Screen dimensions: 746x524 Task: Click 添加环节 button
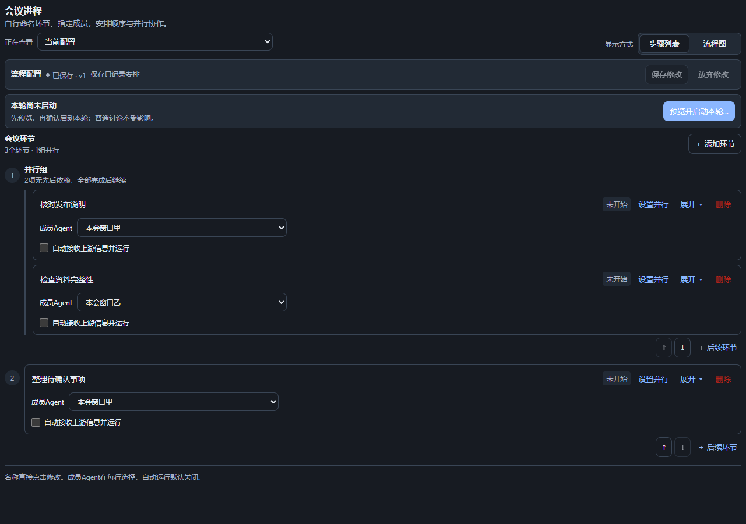coord(715,144)
